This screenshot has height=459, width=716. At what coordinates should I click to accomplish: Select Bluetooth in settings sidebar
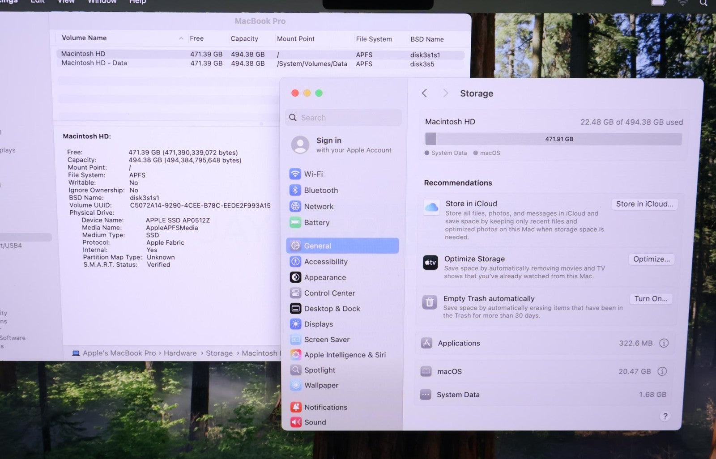coord(320,190)
